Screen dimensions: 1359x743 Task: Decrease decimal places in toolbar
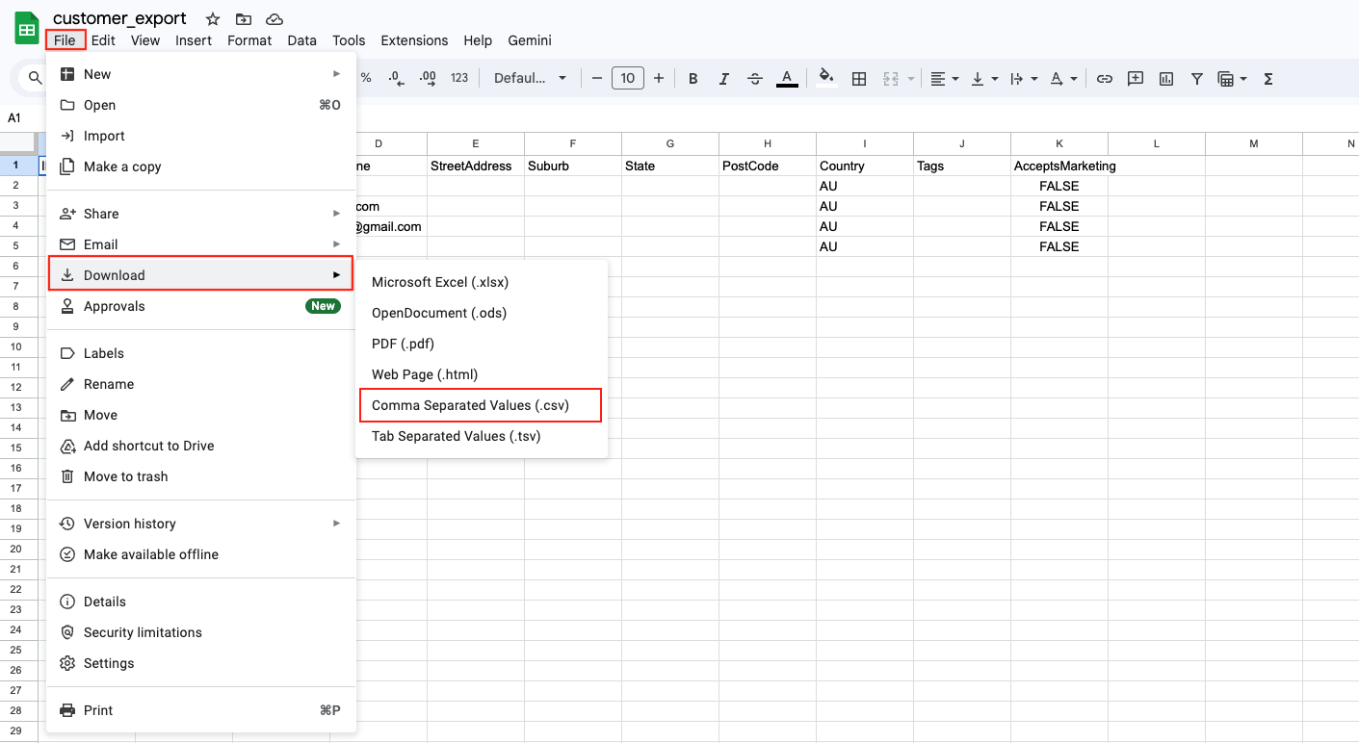click(396, 78)
